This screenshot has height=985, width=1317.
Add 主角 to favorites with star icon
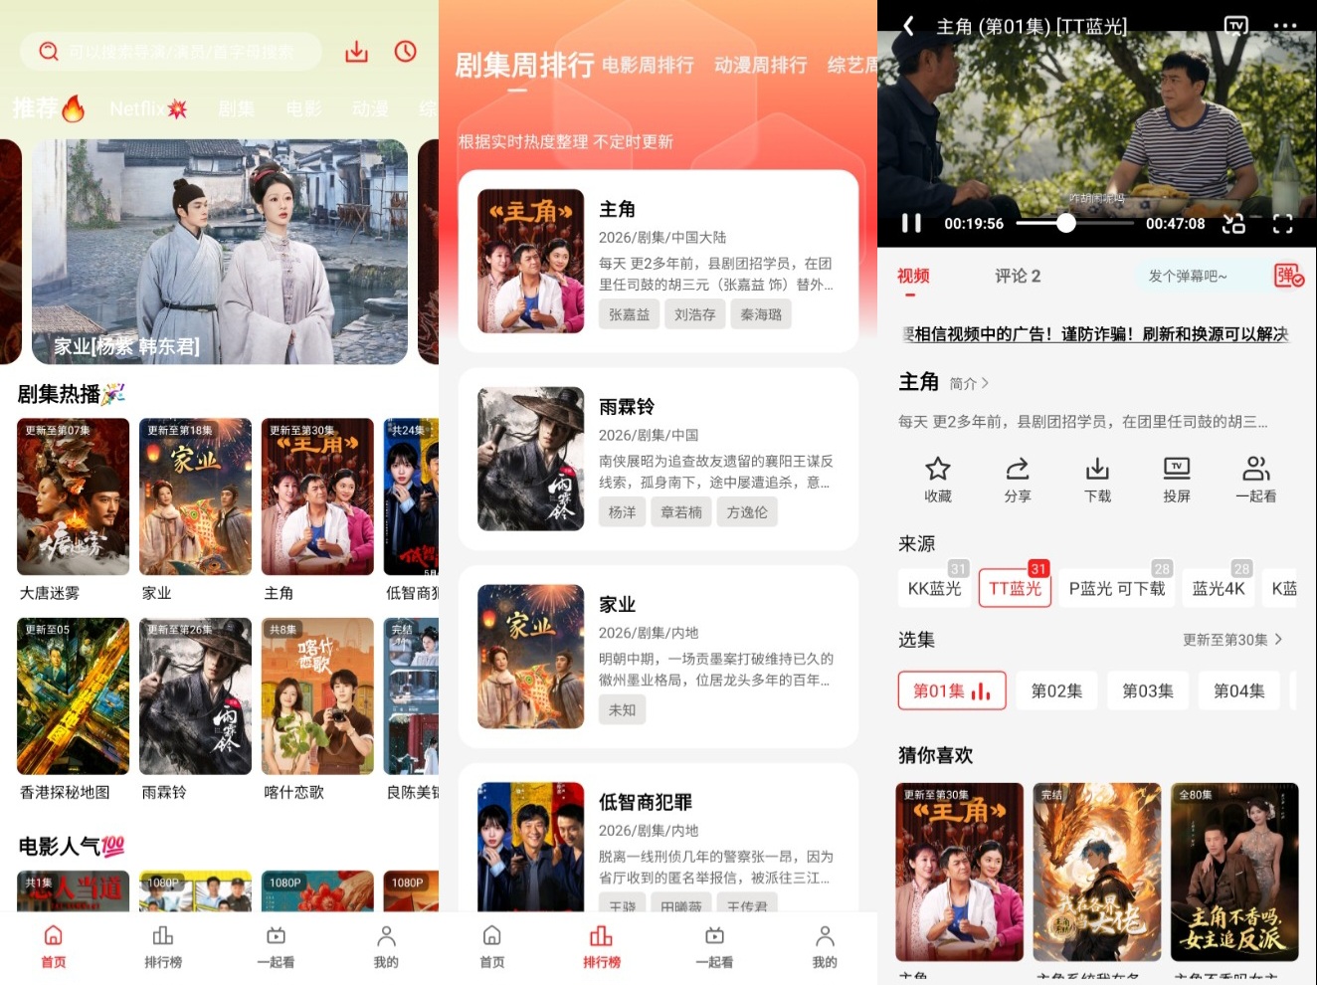(x=938, y=480)
